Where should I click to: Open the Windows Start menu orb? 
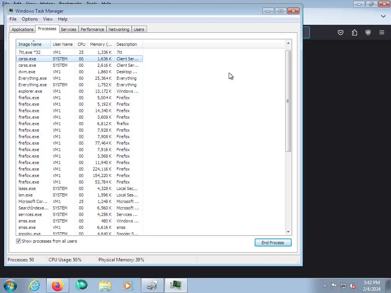[x=10, y=285]
